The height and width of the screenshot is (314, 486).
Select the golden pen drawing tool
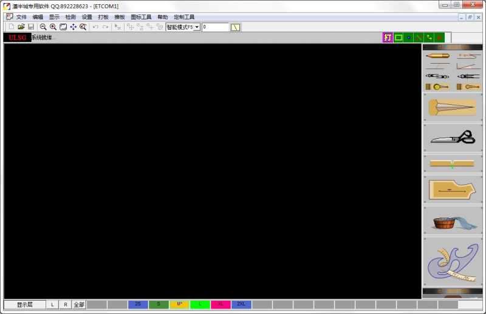437,56
